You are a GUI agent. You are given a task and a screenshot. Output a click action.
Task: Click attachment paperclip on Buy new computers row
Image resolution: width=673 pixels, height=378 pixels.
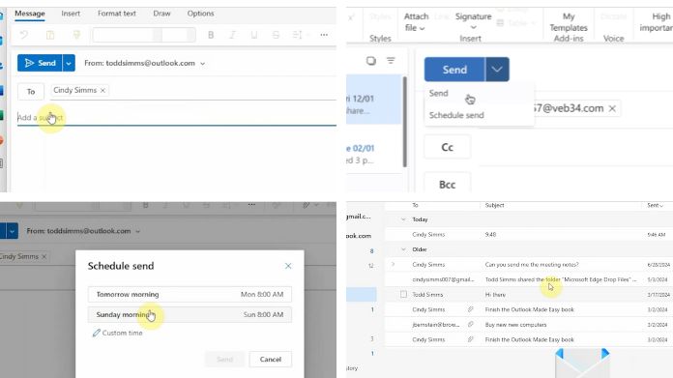(470, 325)
